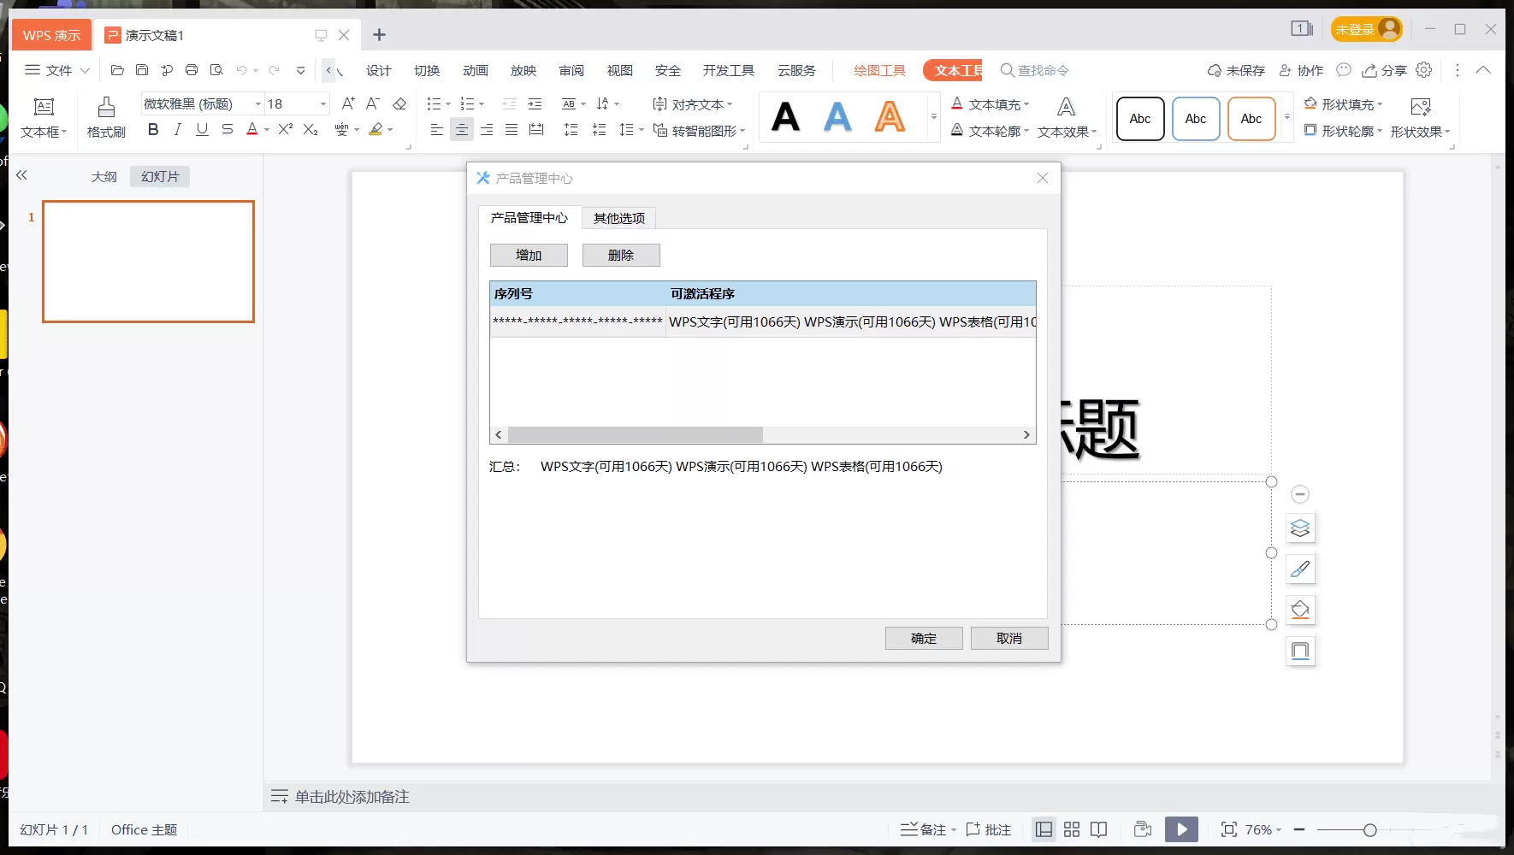Toggle Underline text formatting

click(202, 129)
